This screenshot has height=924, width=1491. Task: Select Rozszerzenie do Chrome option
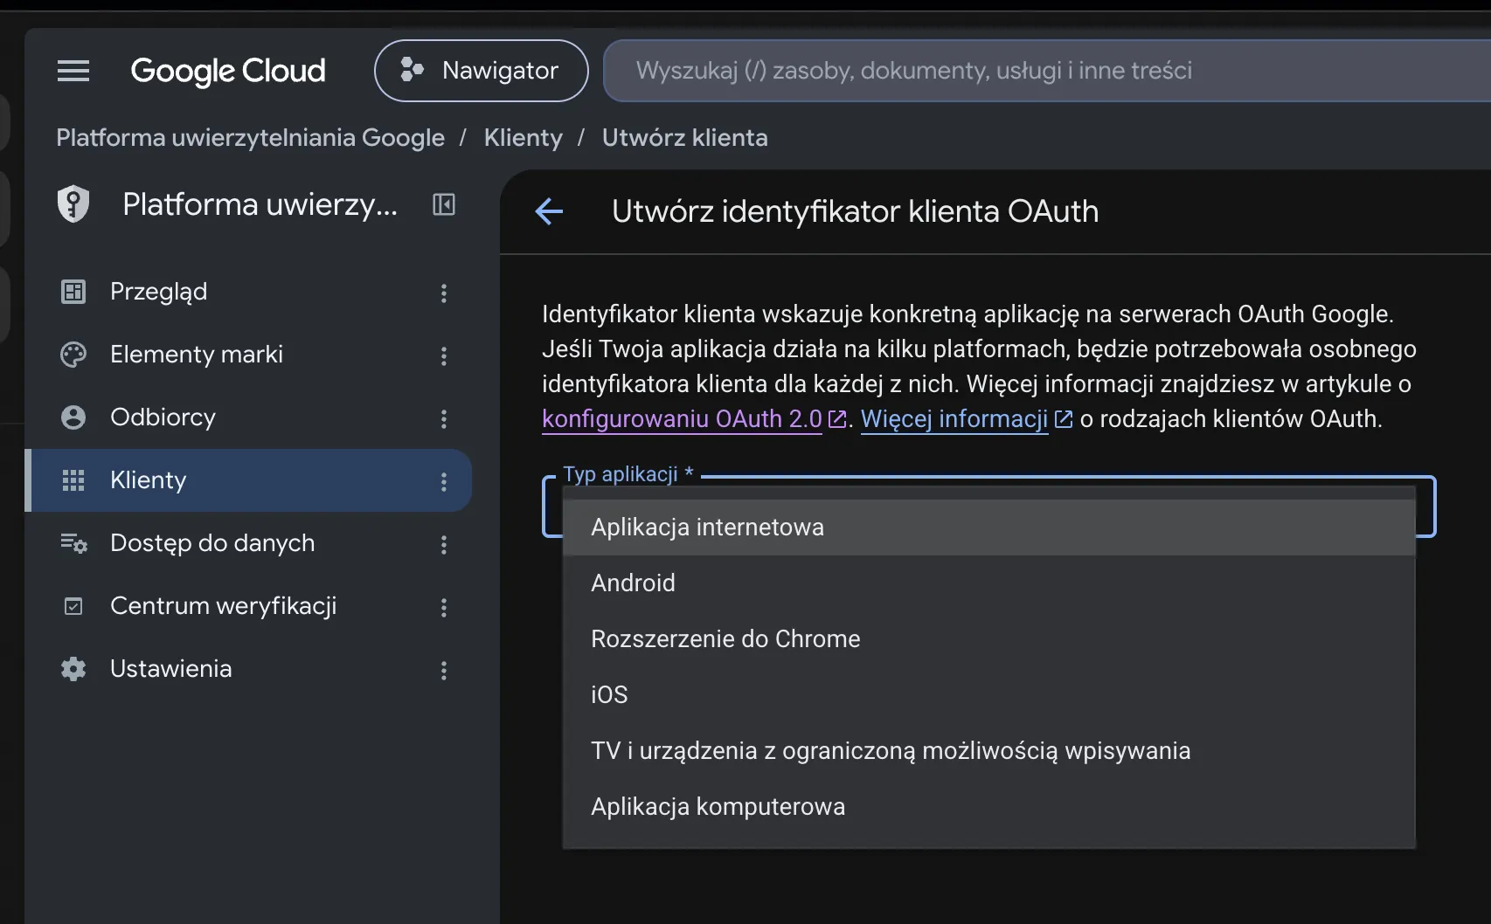989,639
